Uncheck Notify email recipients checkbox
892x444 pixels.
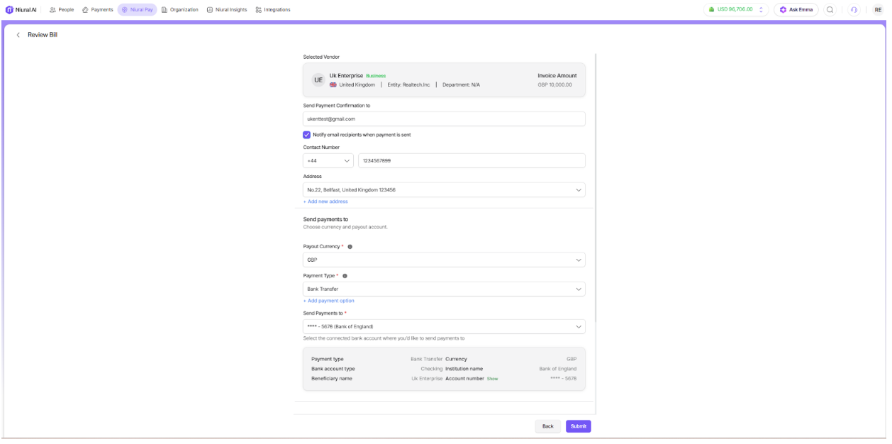[x=307, y=135]
